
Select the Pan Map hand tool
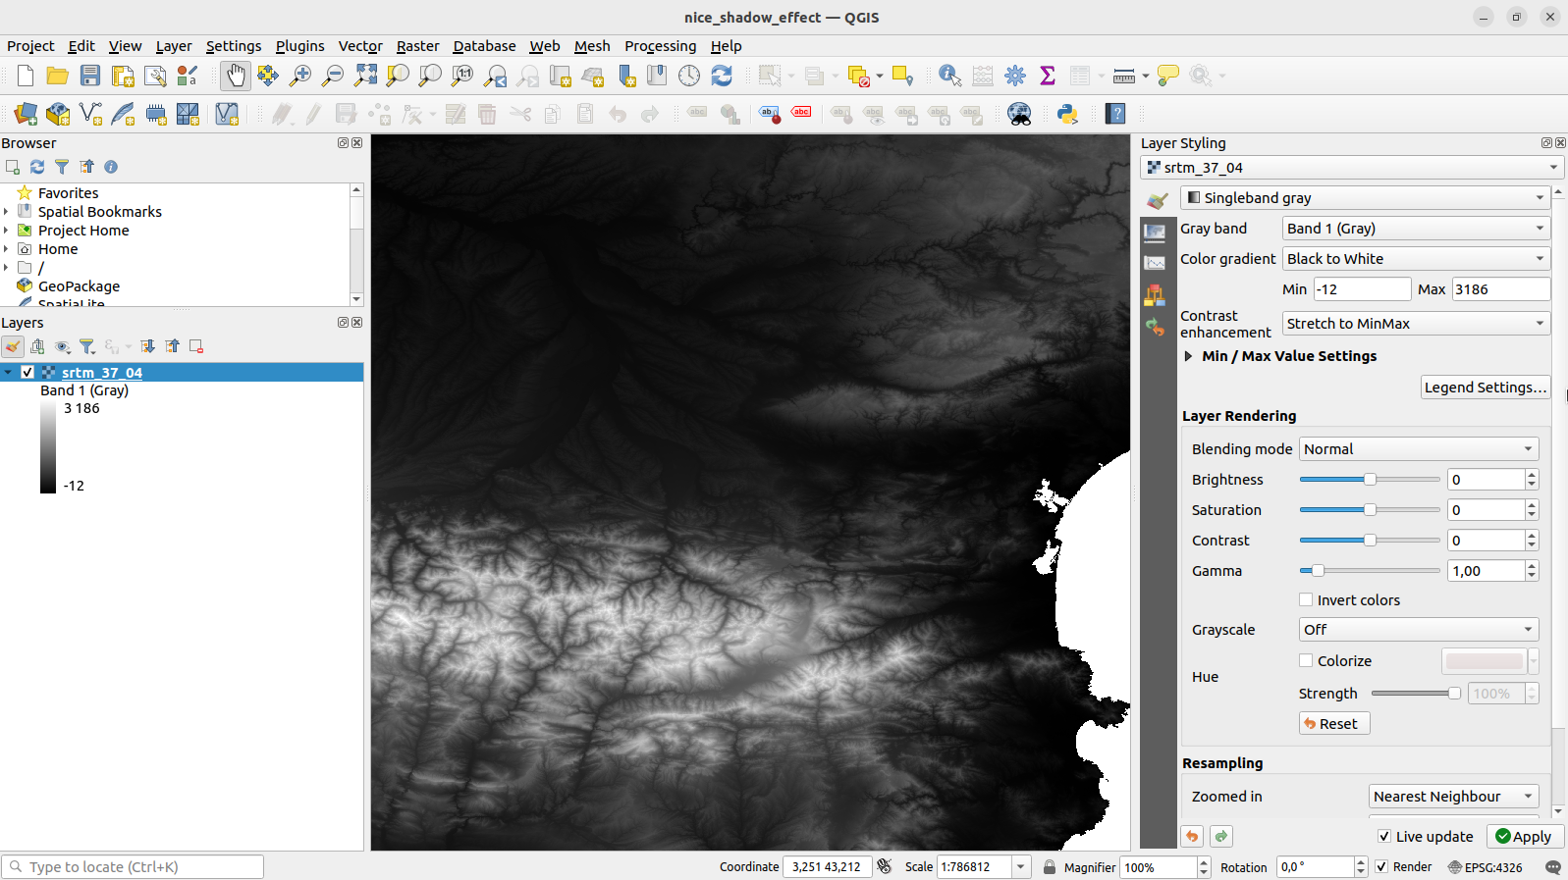(236, 76)
